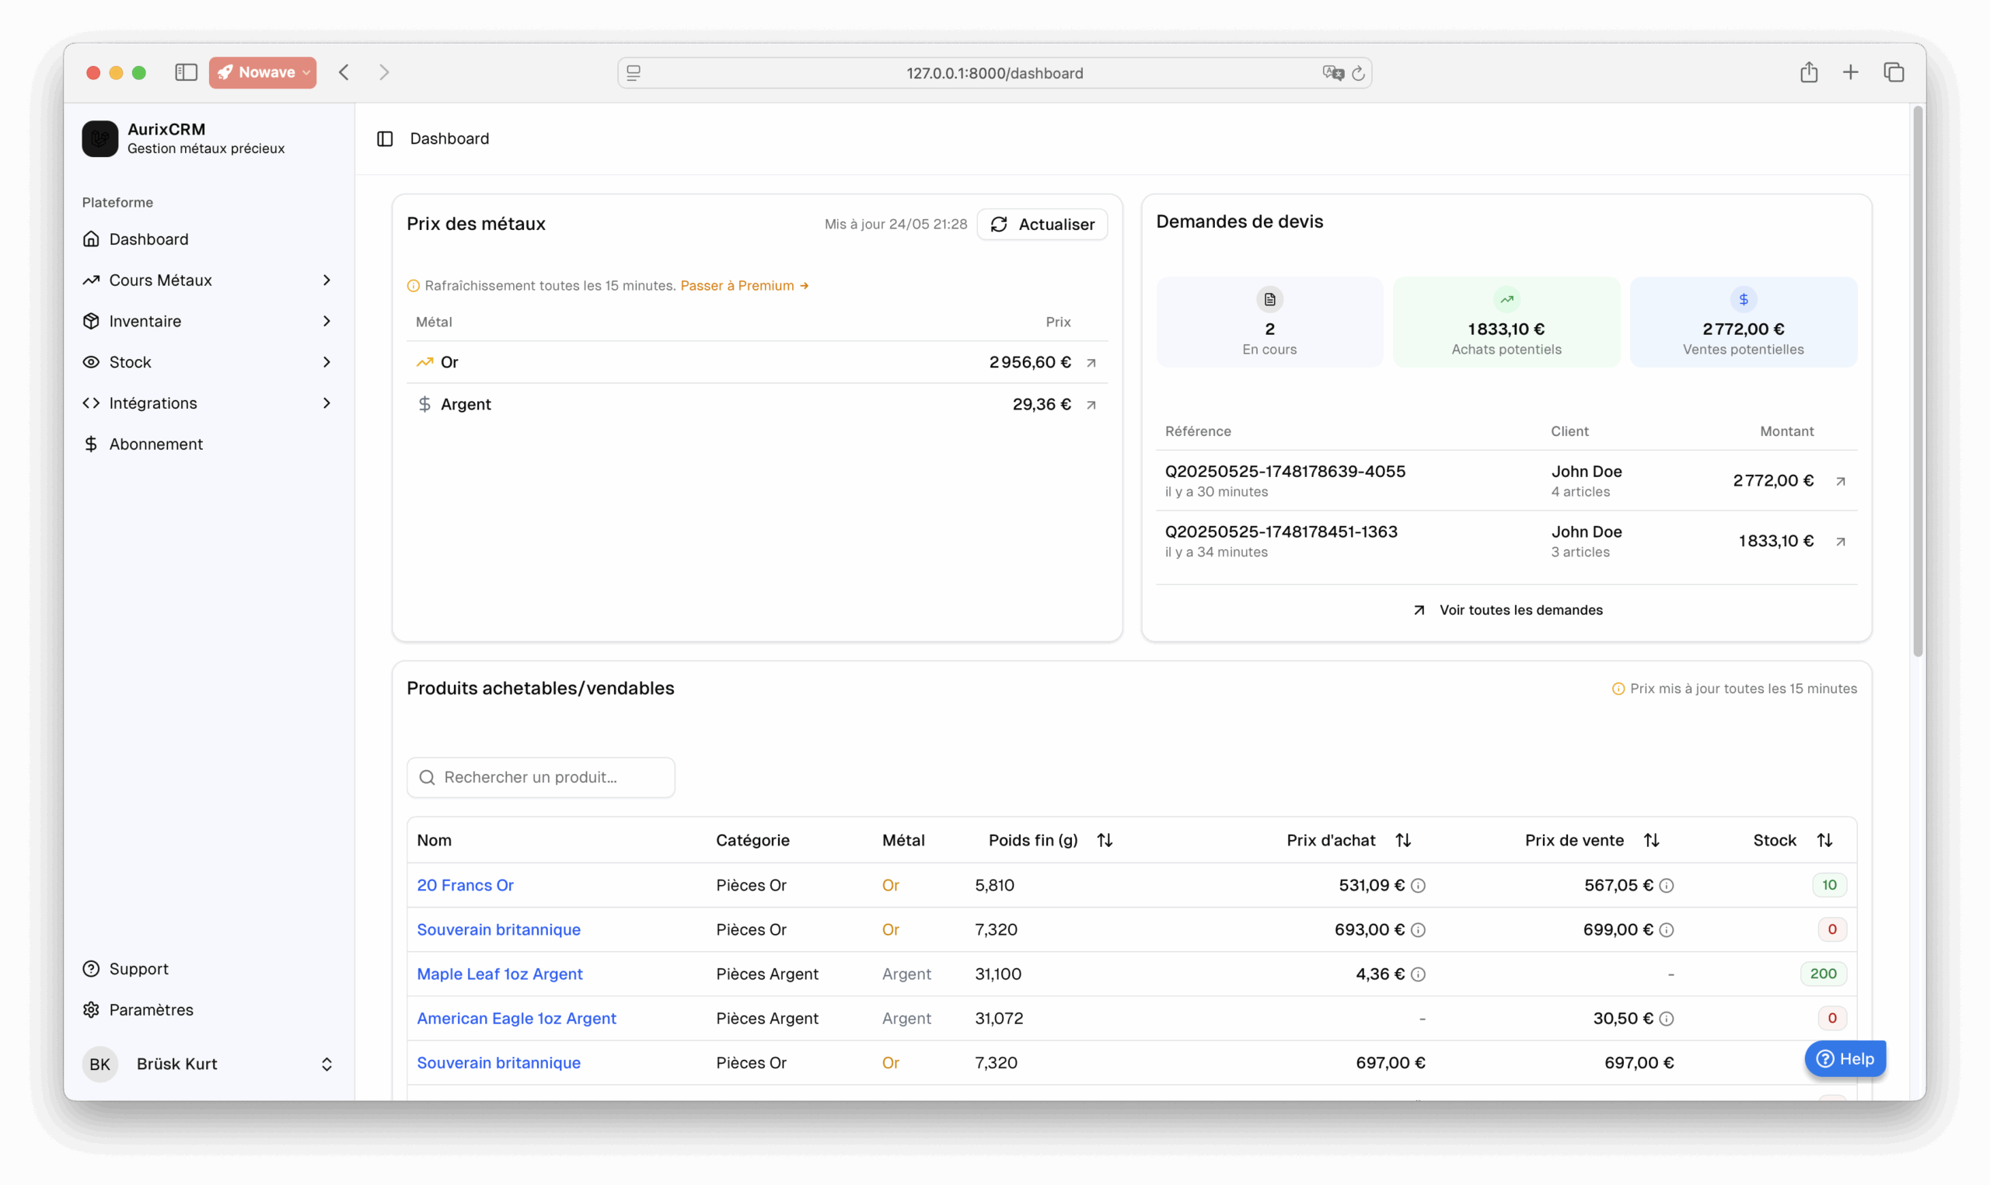1990x1185 pixels.
Task: Click the AurixCRM logo icon
Action: click(99, 139)
